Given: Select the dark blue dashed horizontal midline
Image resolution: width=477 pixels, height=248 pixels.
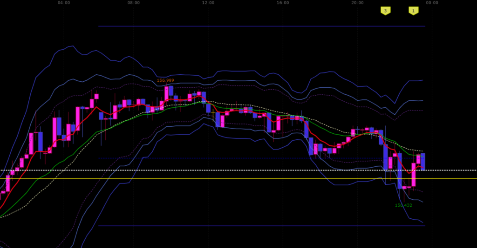Looking at the screenshot, I should coord(262,158).
